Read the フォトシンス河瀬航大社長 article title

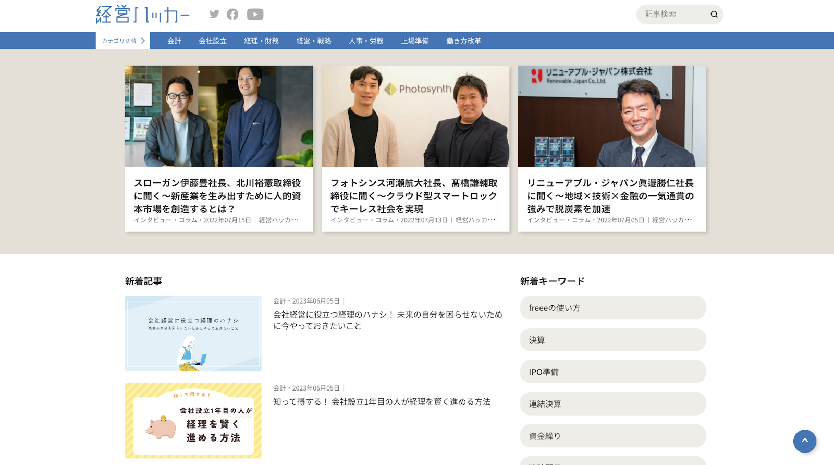pos(414,196)
